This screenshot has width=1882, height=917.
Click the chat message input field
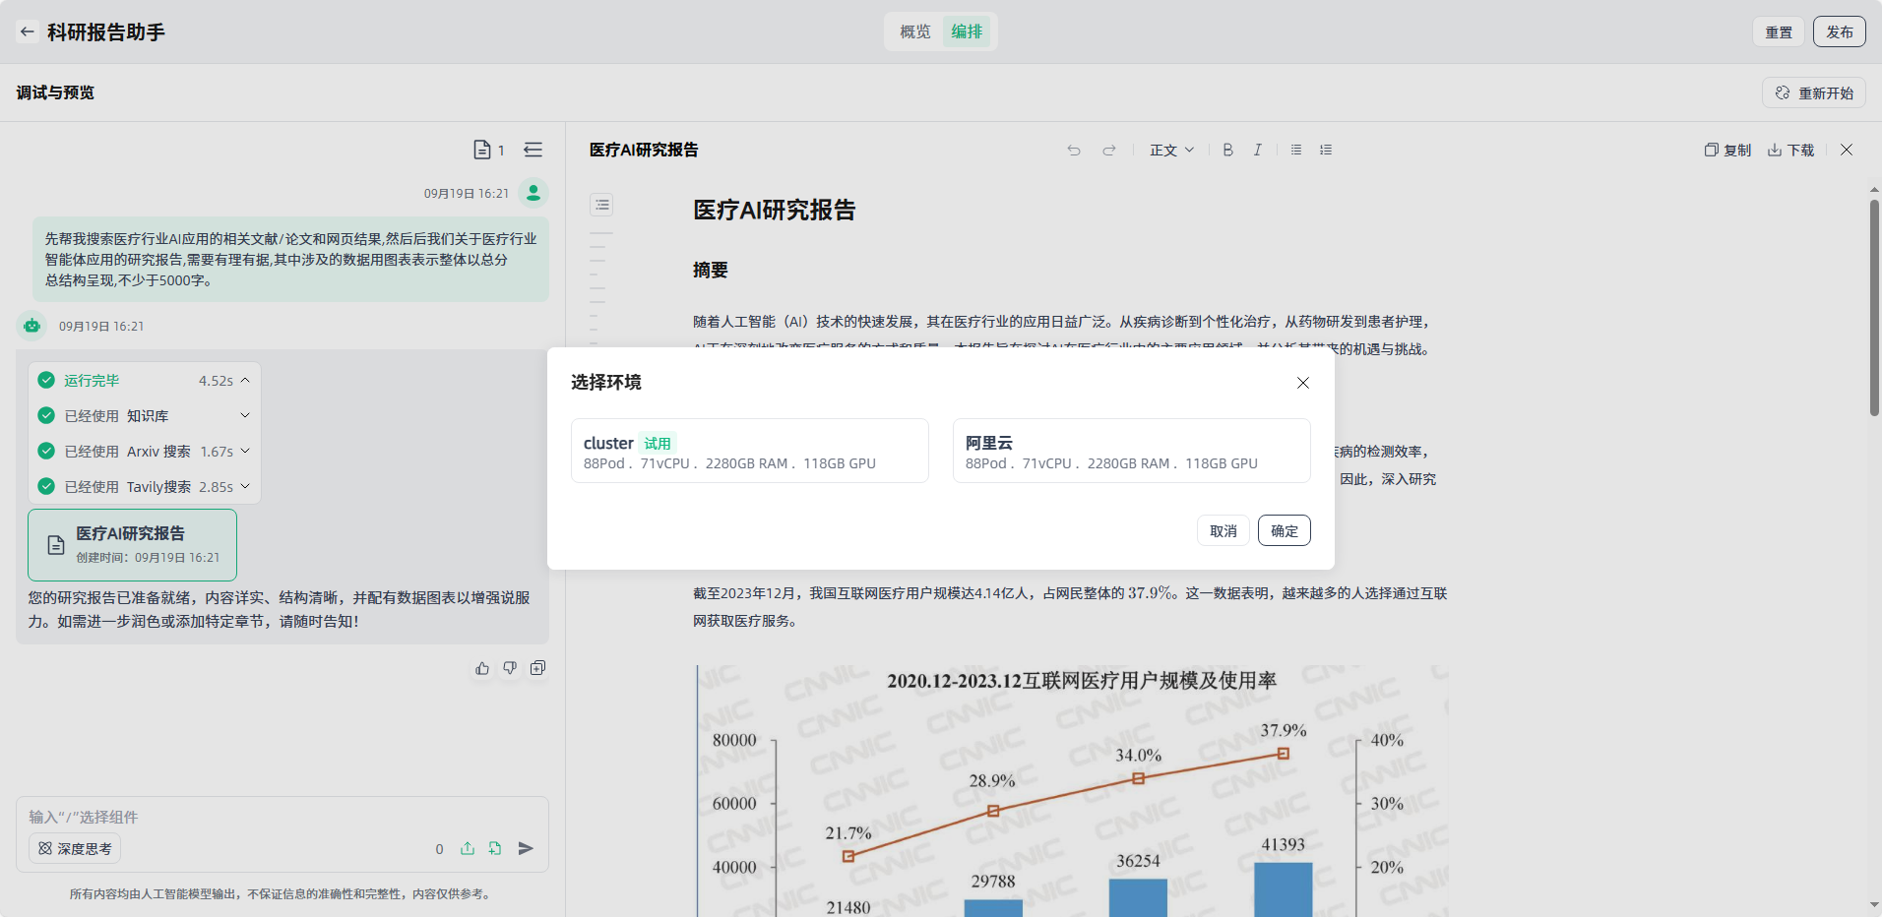[282, 817]
